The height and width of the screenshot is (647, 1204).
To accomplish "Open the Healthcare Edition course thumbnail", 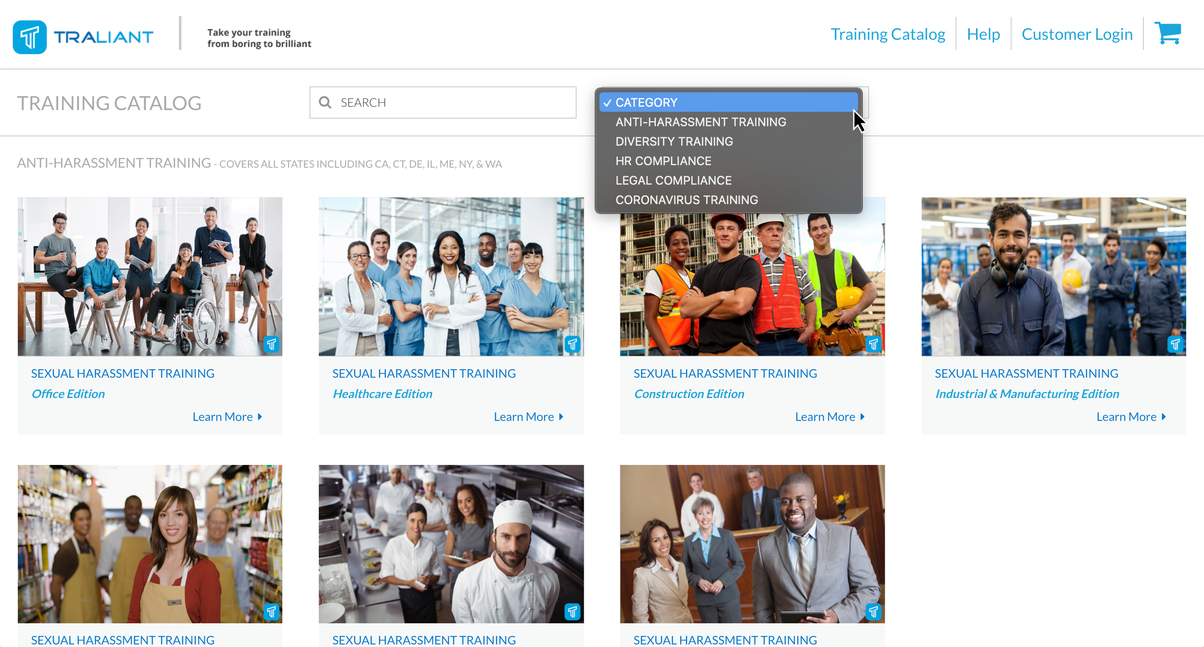I will pyautogui.click(x=451, y=276).
